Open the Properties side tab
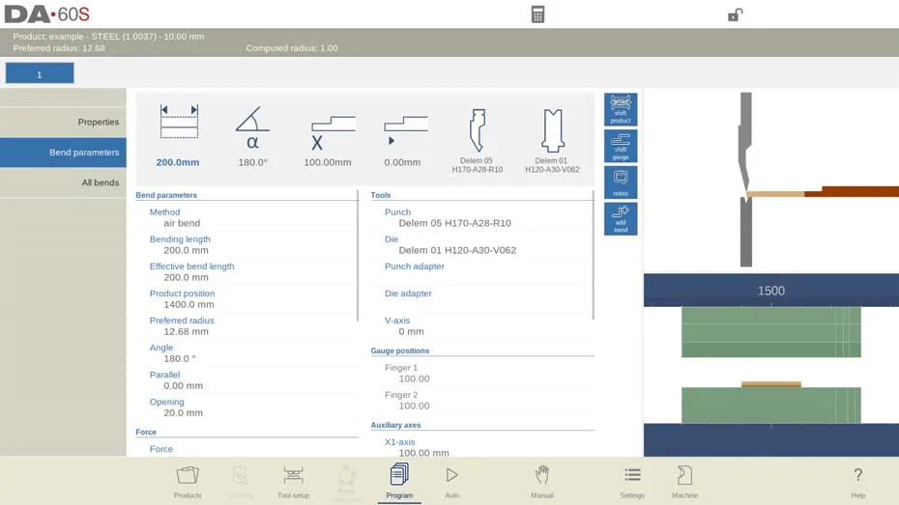This screenshot has width=899, height=505. 63,122
